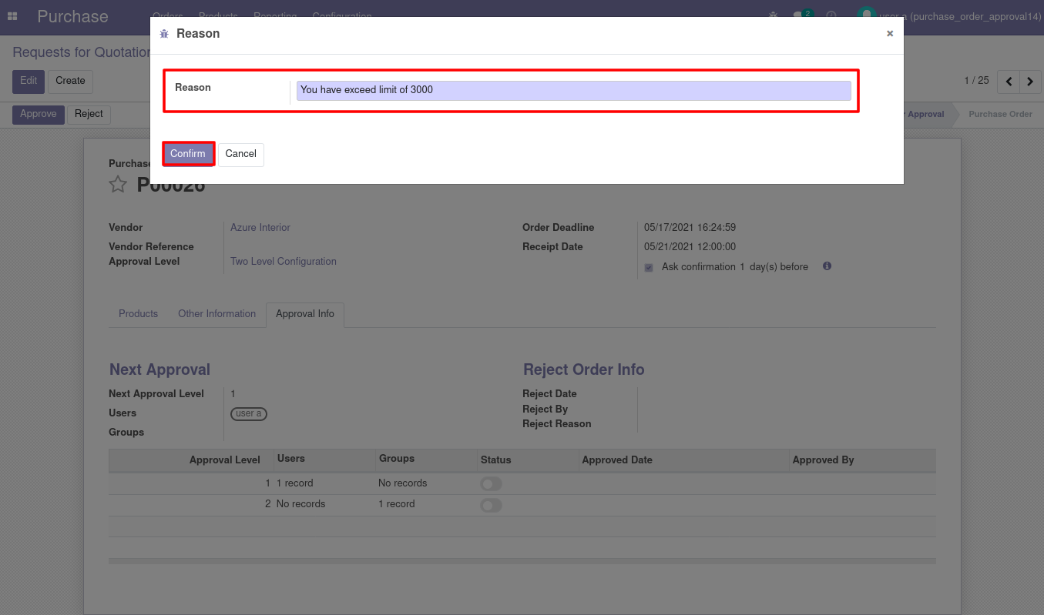
Task: Cancel the Reason dialog
Action: click(x=240, y=154)
